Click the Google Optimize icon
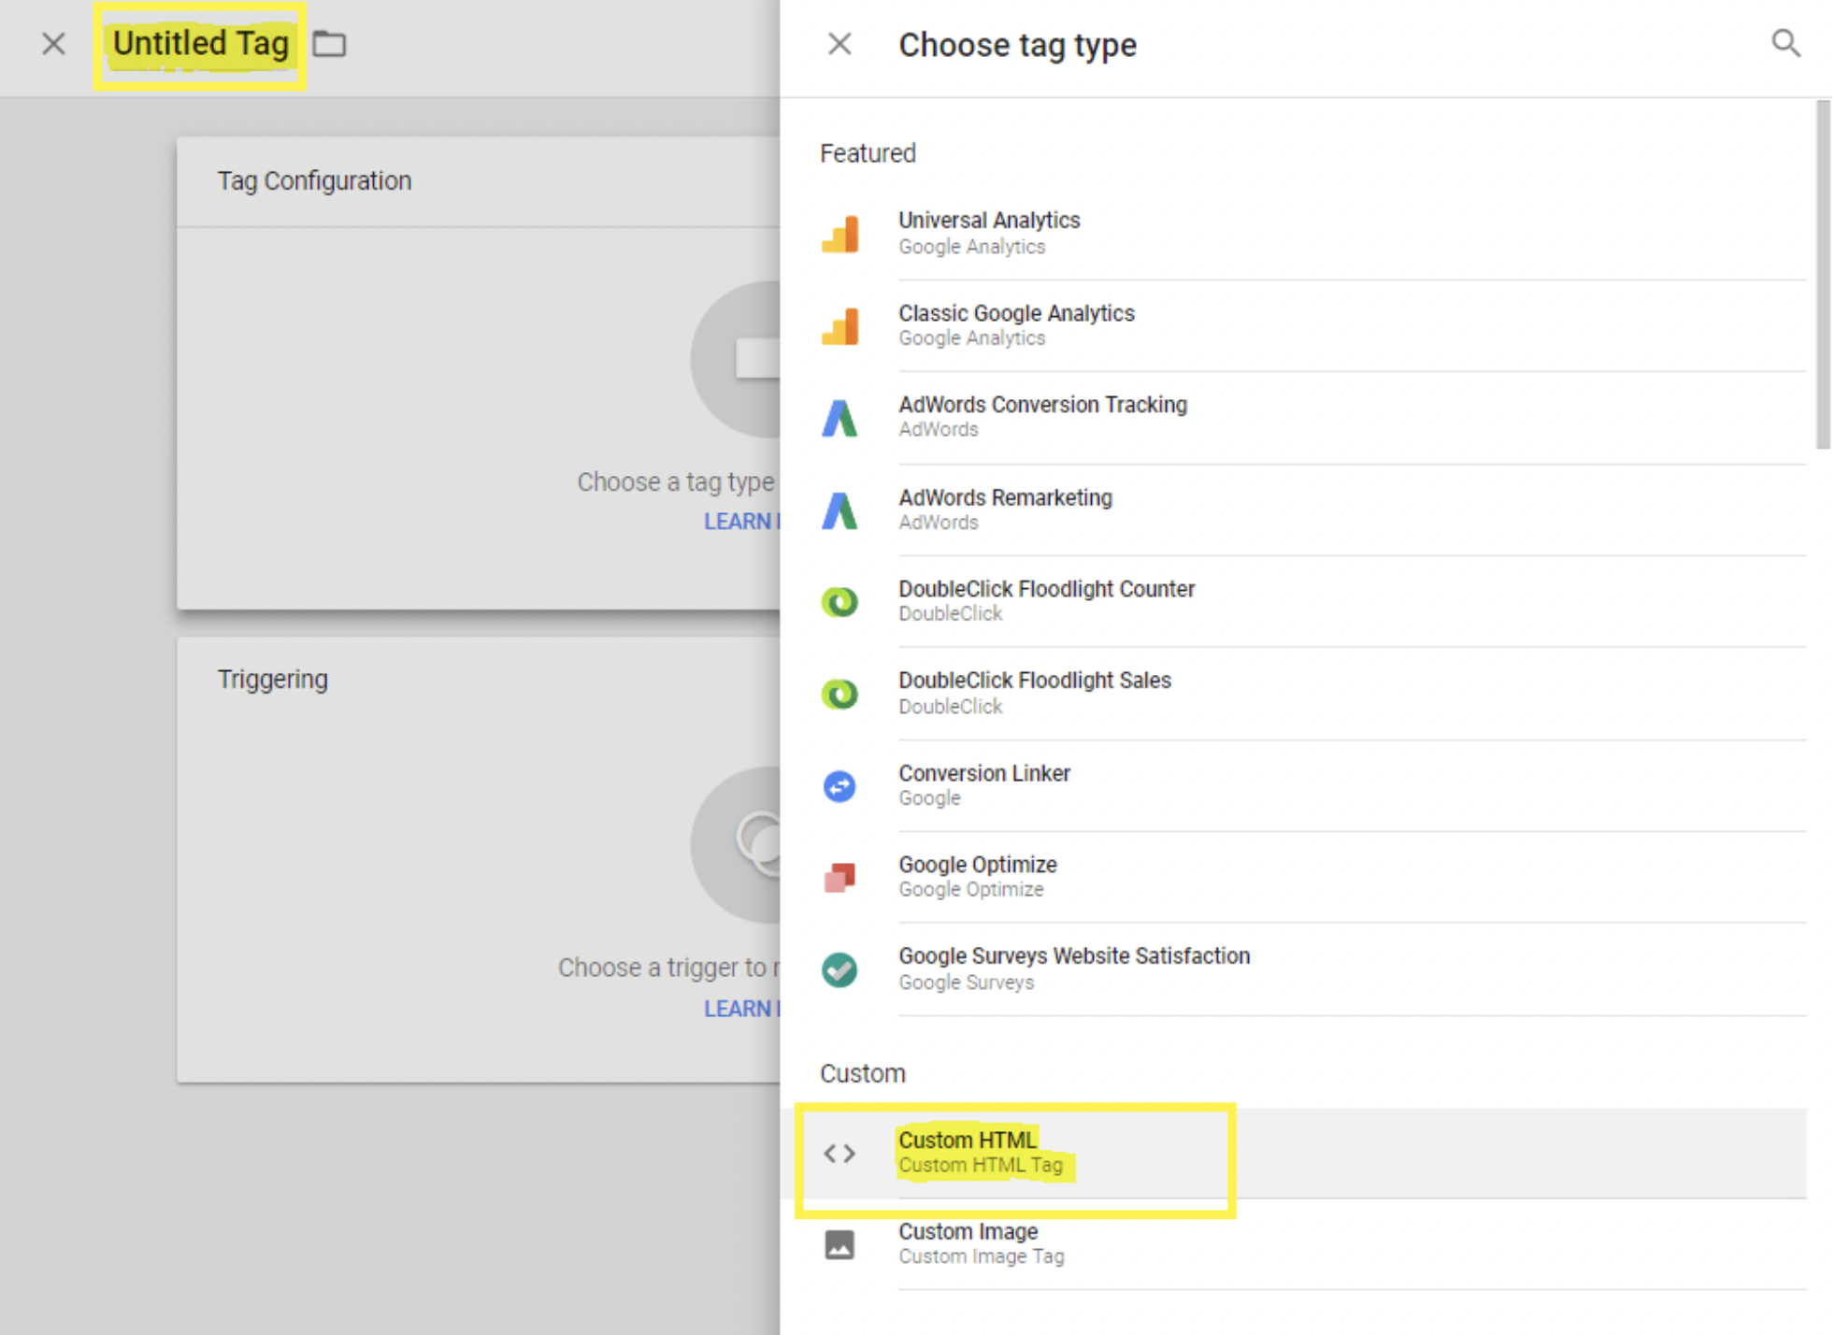This screenshot has height=1335, width=1836. pyautogui.click(x=839, y=878)
